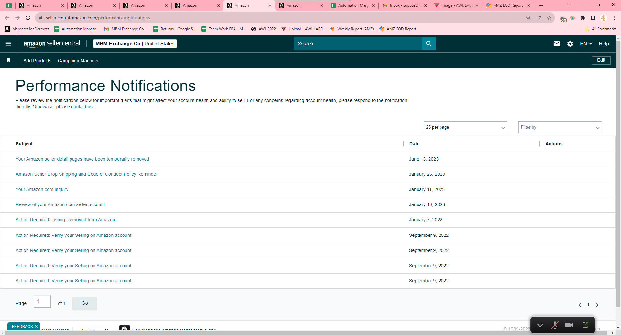Switch to the Automation Marg browser tab
This screenshot has width=621, height=335.
(x=353, y=5)
